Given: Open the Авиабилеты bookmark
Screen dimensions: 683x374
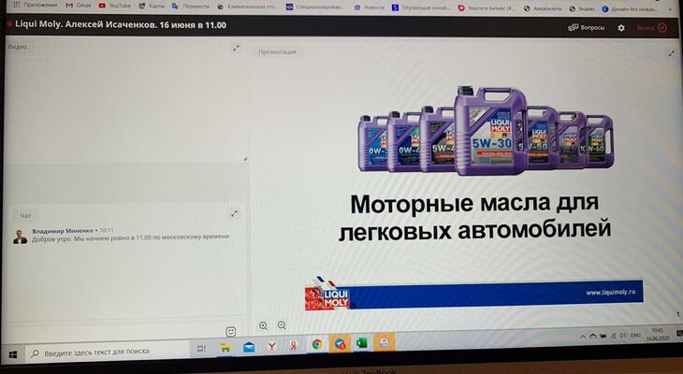Looking at the screenshot, I should [544, 8].
